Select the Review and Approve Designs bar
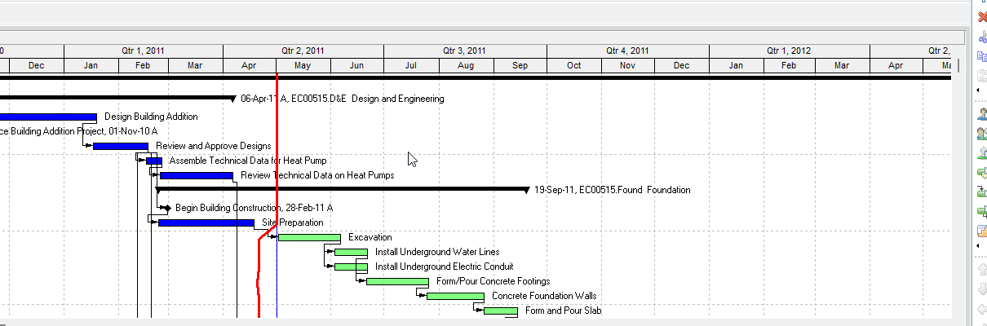Image resolution: width=987 pixels, height=326 pixels. (121, 146)
